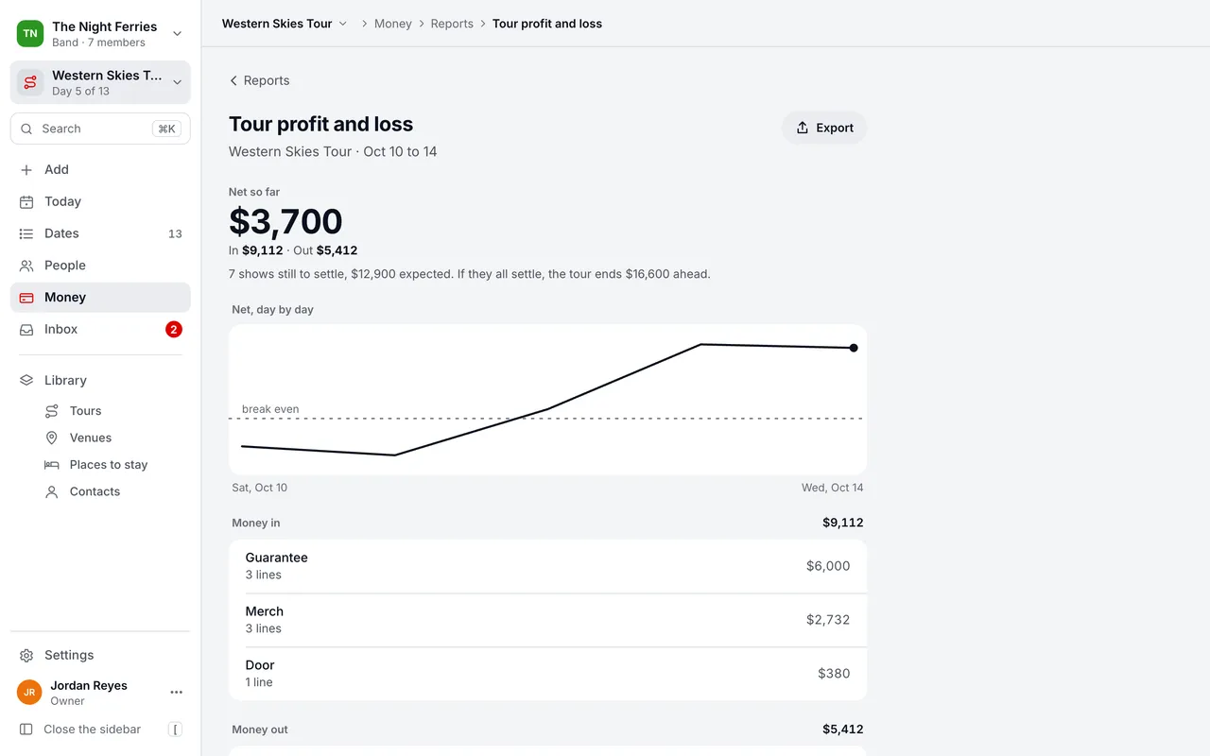Click the end-point dot on the net chart

[854, 348]
